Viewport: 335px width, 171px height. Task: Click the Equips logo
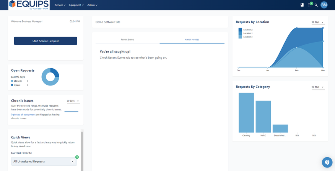click(x=29, y=5)
